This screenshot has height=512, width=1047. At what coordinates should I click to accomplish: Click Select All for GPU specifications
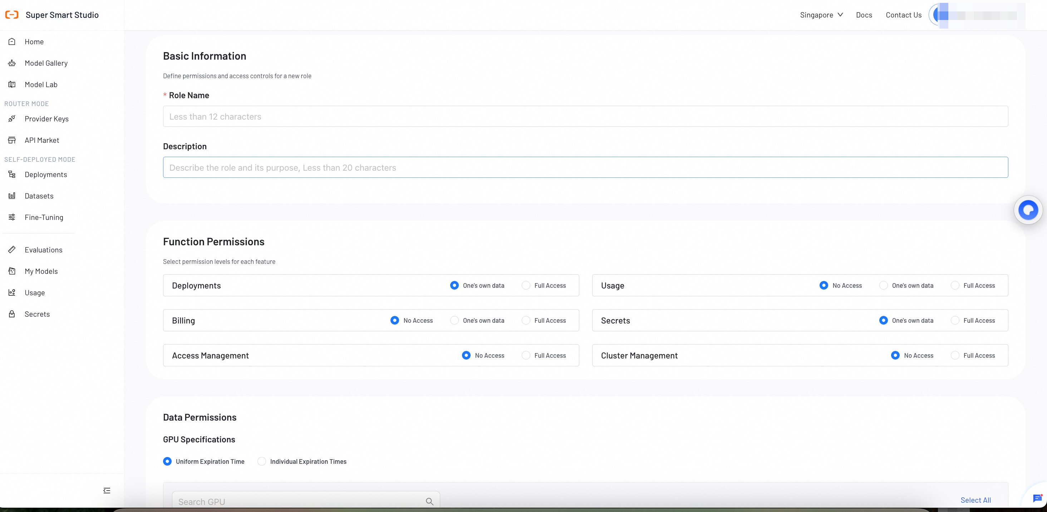coord(975,500)
